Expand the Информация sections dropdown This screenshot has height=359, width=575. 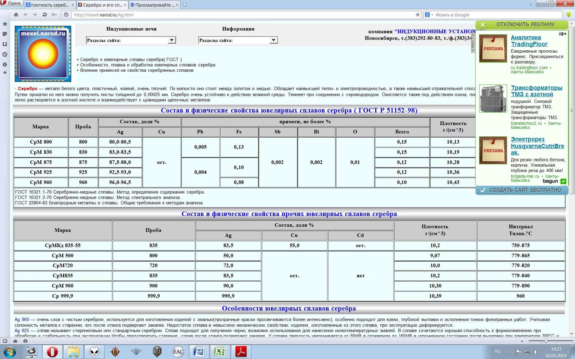click(273, 40)
